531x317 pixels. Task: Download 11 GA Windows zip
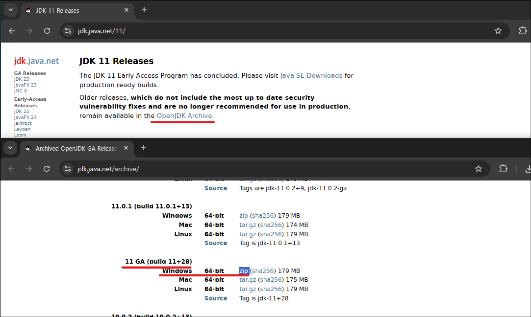(244, 271)
